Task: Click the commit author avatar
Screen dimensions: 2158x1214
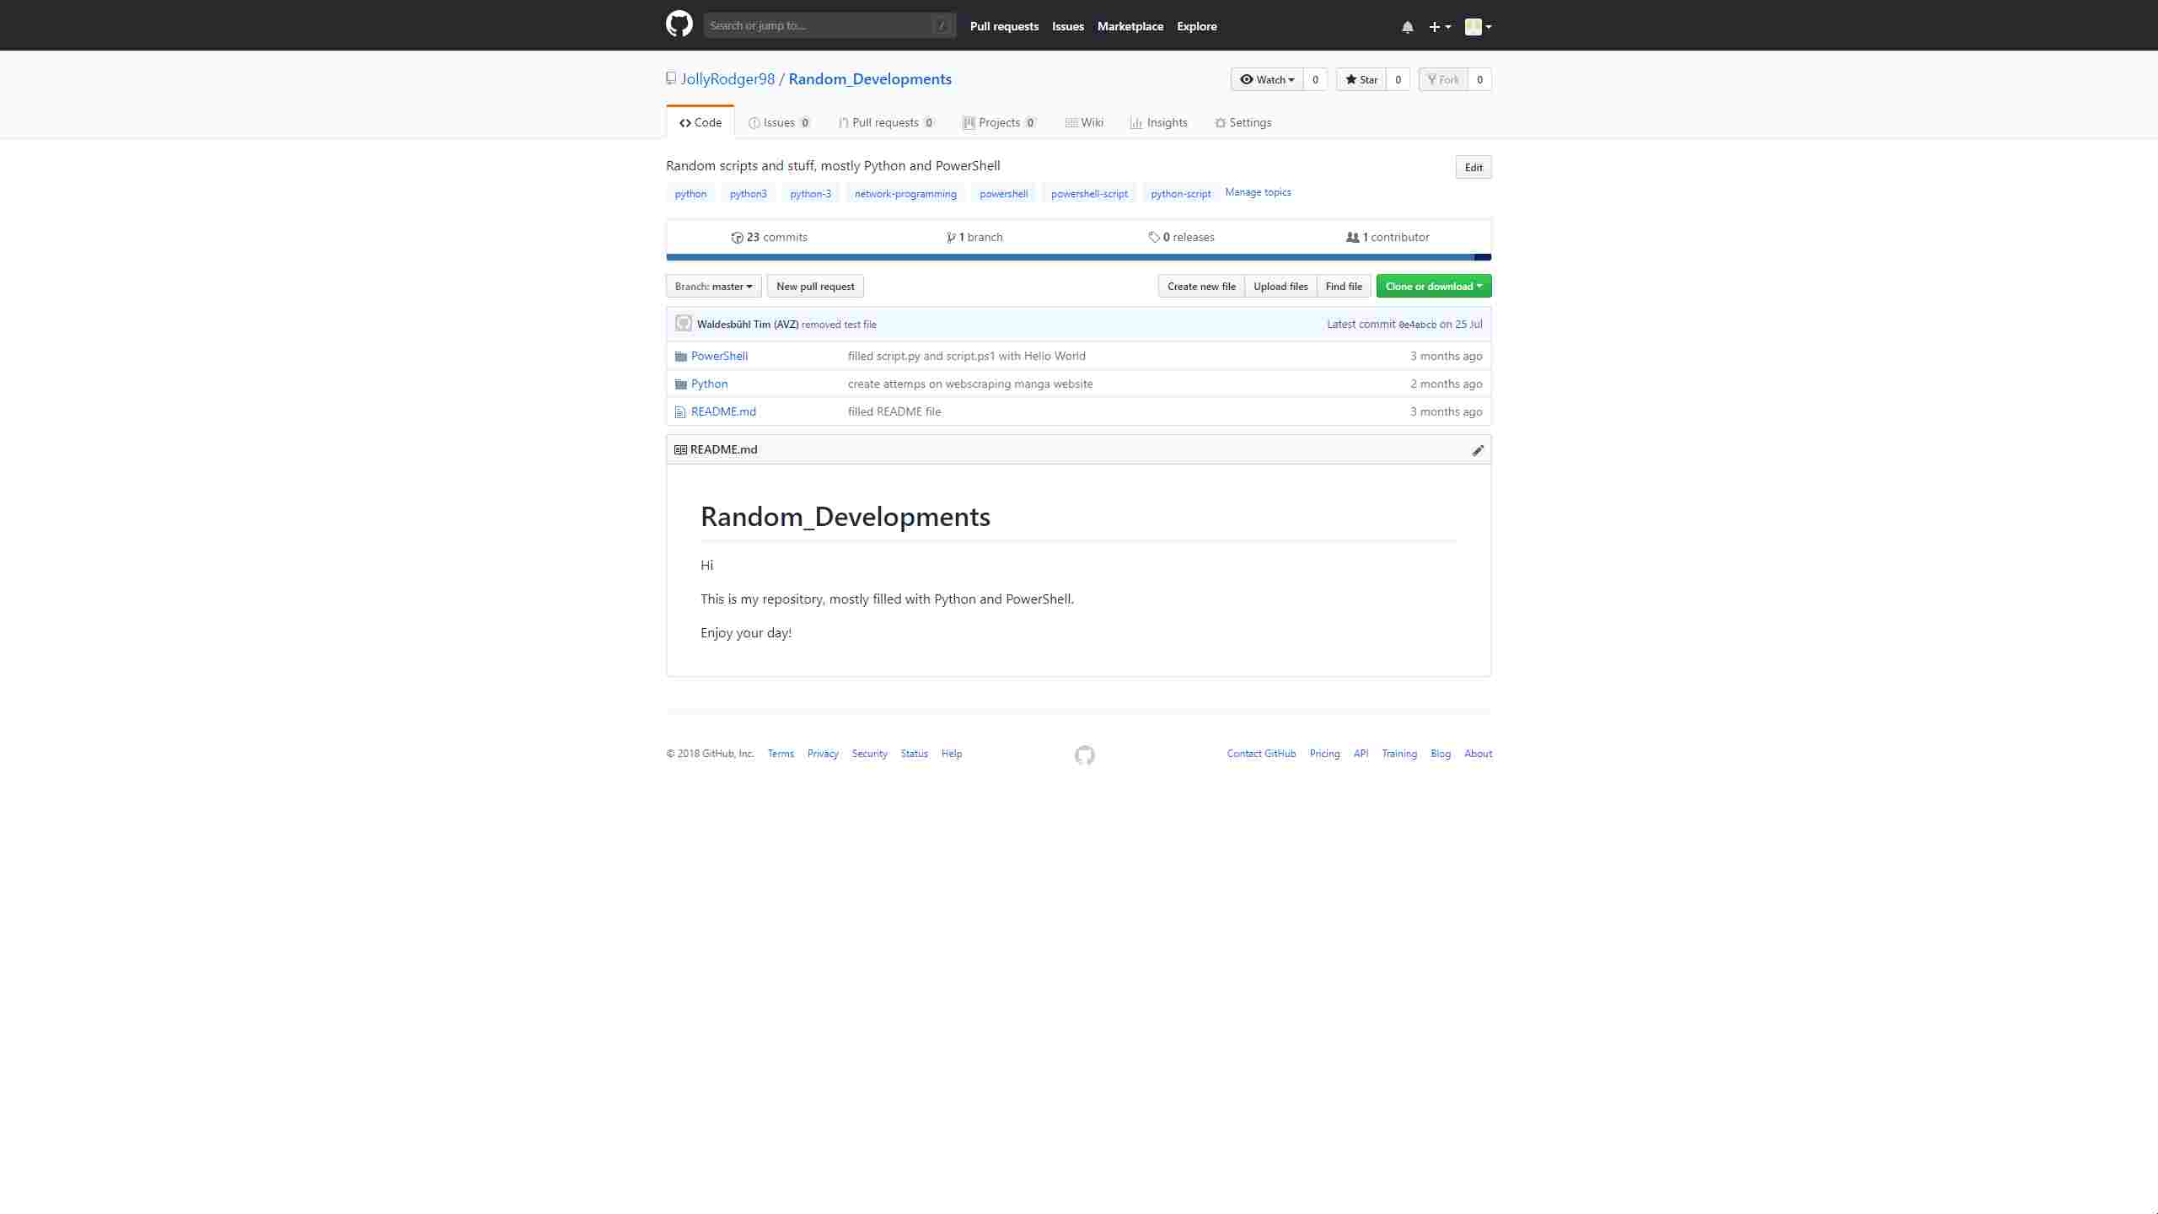Action: click(684, 323)
